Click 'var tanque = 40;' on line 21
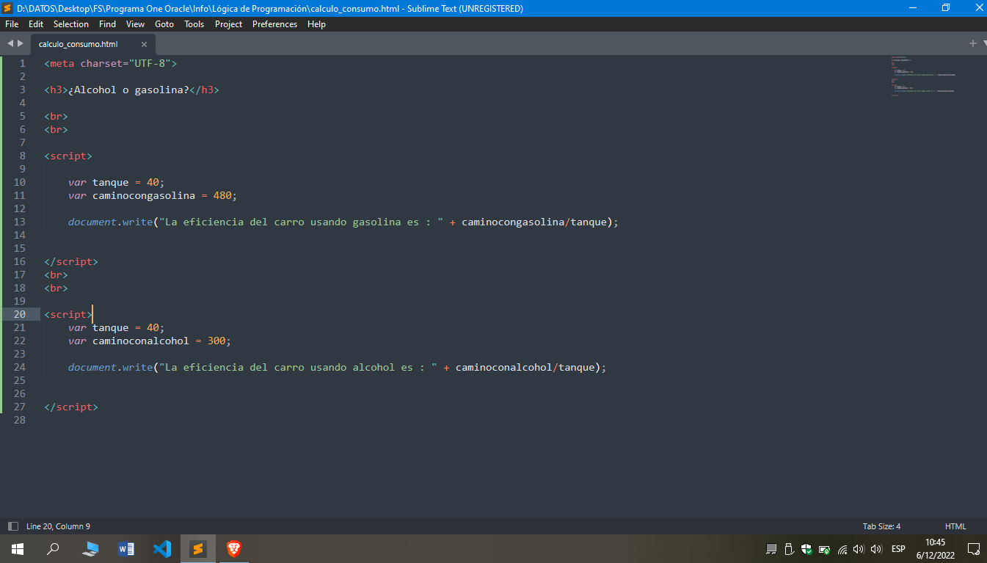Viewport: 987px width, 563px height. pos(117,327)
